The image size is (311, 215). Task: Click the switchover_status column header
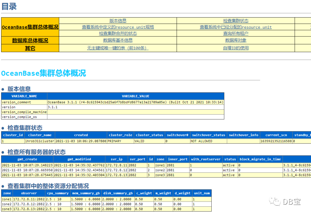[208, 135]
